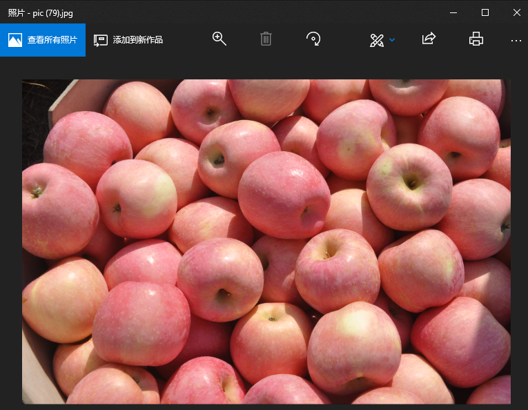Print the photo using printer icon
The height and width of the screenshot is (410, 528).
[x=476, y=39]
